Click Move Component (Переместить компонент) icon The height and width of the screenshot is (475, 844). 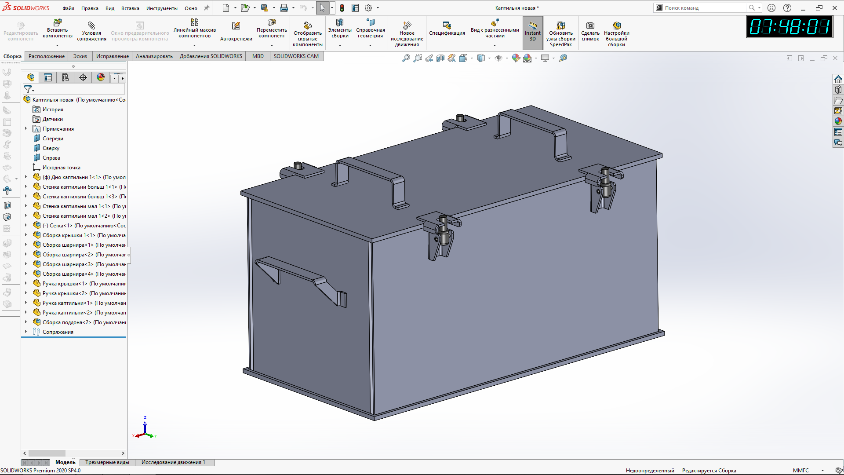pyautogui.click(x=272, y=22)
